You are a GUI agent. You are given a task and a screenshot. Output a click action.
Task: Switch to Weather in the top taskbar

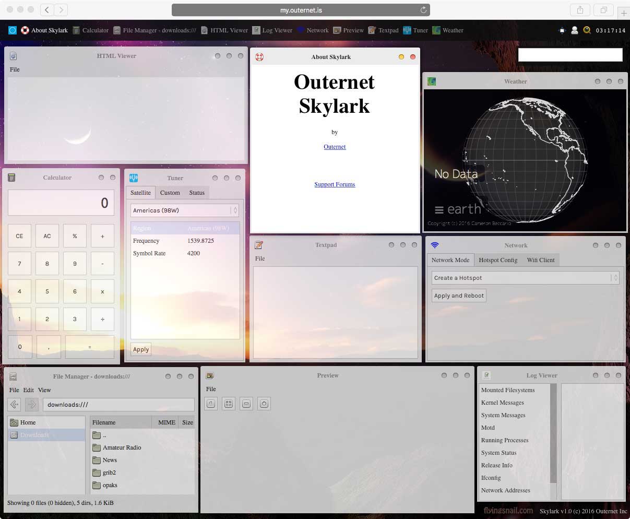[x=448, y=30]
